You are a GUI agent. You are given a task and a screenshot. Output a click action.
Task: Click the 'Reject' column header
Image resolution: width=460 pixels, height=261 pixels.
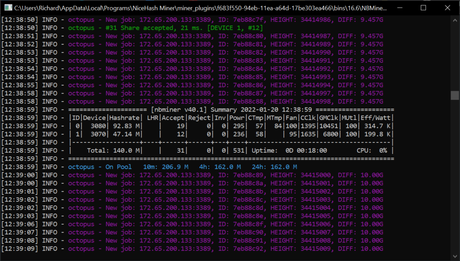point(199,118)
